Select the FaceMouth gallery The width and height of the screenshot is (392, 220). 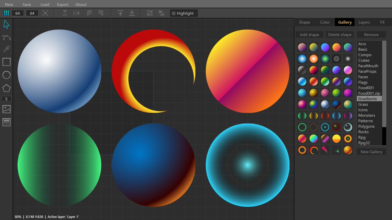pos(369,66)
